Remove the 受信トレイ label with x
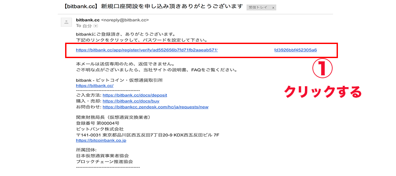This screenshot has height=176, width=396. 273,8
